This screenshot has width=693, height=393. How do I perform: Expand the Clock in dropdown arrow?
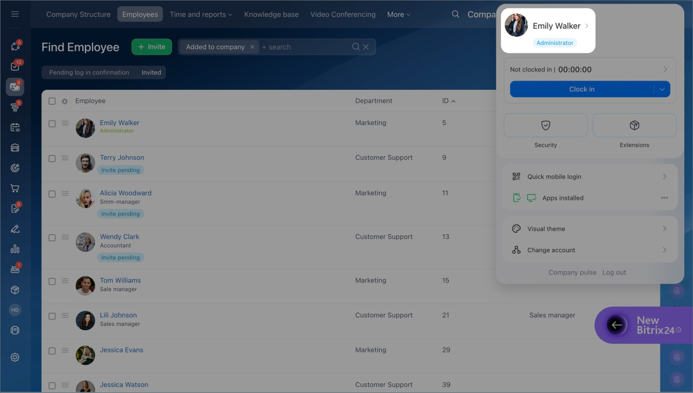(x=662, y=89)
